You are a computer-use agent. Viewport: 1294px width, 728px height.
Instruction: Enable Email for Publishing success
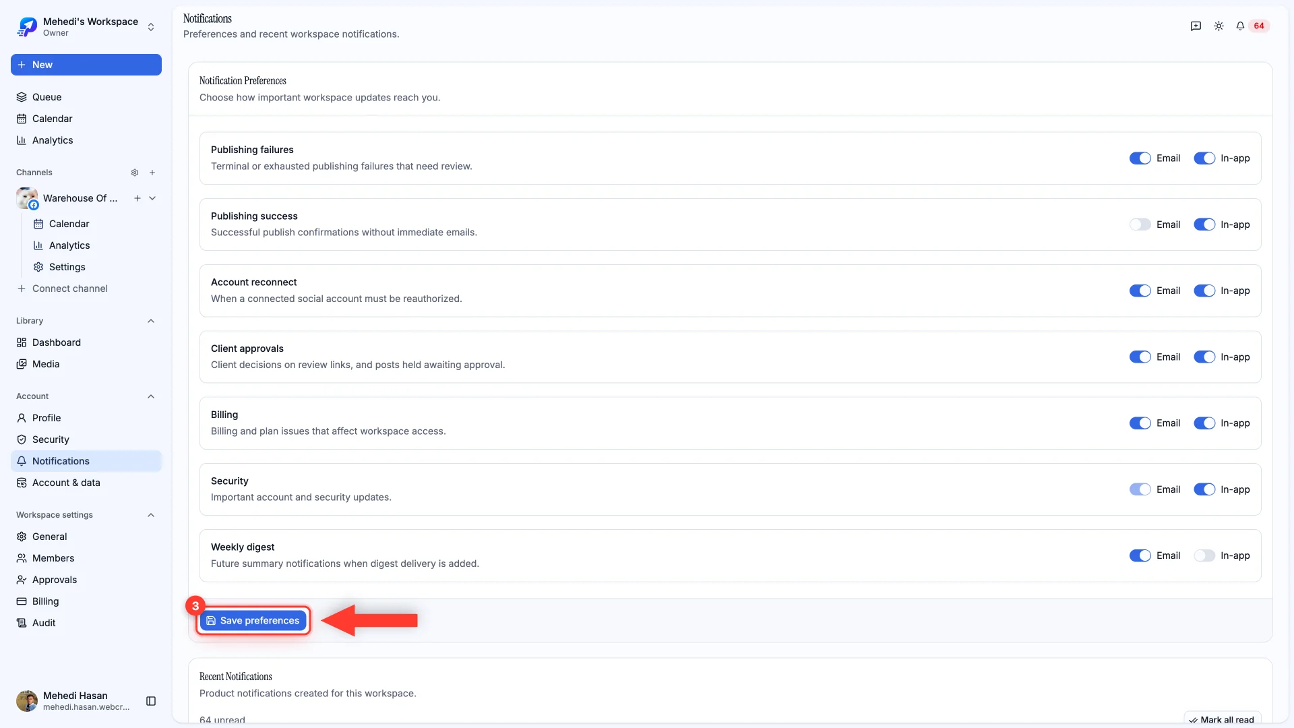(x=1140, y=224)
